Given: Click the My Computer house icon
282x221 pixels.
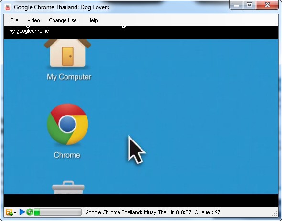Looking at the screenshot, I should pos(67,53).
